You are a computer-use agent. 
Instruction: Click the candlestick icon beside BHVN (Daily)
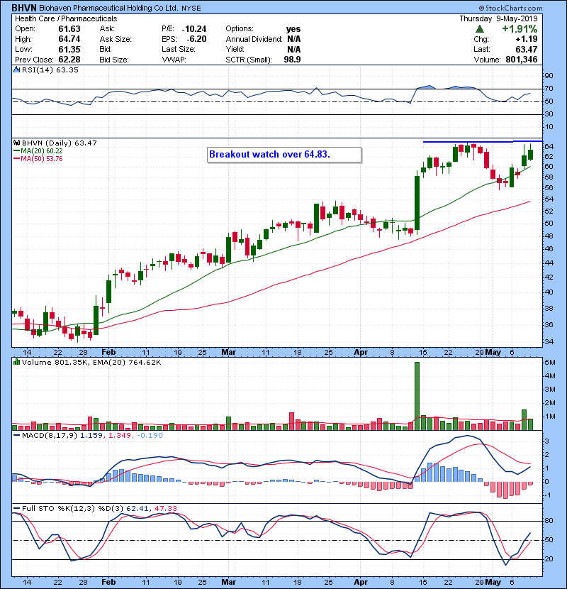click(16, 143)
